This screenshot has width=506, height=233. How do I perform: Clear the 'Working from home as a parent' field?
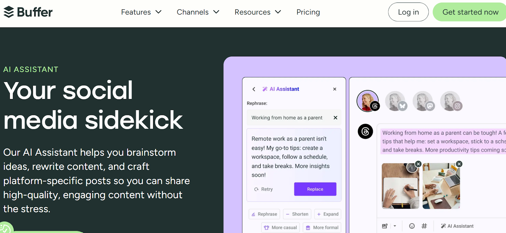click(336, 118)
